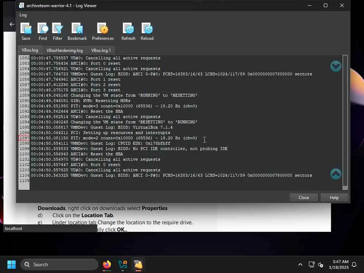Open Log Viewer Preferences
364x273 pixels.
click(x=103, y=31)
